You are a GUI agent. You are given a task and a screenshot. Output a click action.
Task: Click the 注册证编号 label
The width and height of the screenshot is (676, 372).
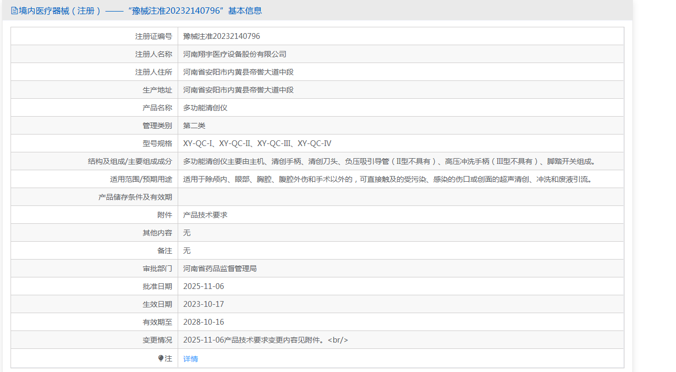[x=153, y=36]
